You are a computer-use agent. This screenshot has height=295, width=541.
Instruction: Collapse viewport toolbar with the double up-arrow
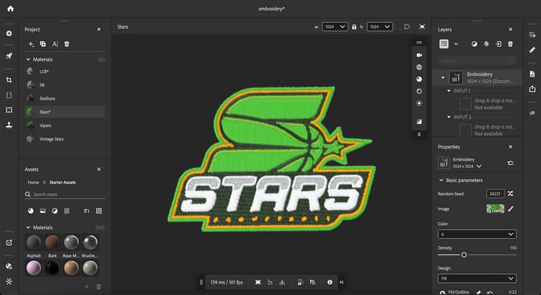419,135
